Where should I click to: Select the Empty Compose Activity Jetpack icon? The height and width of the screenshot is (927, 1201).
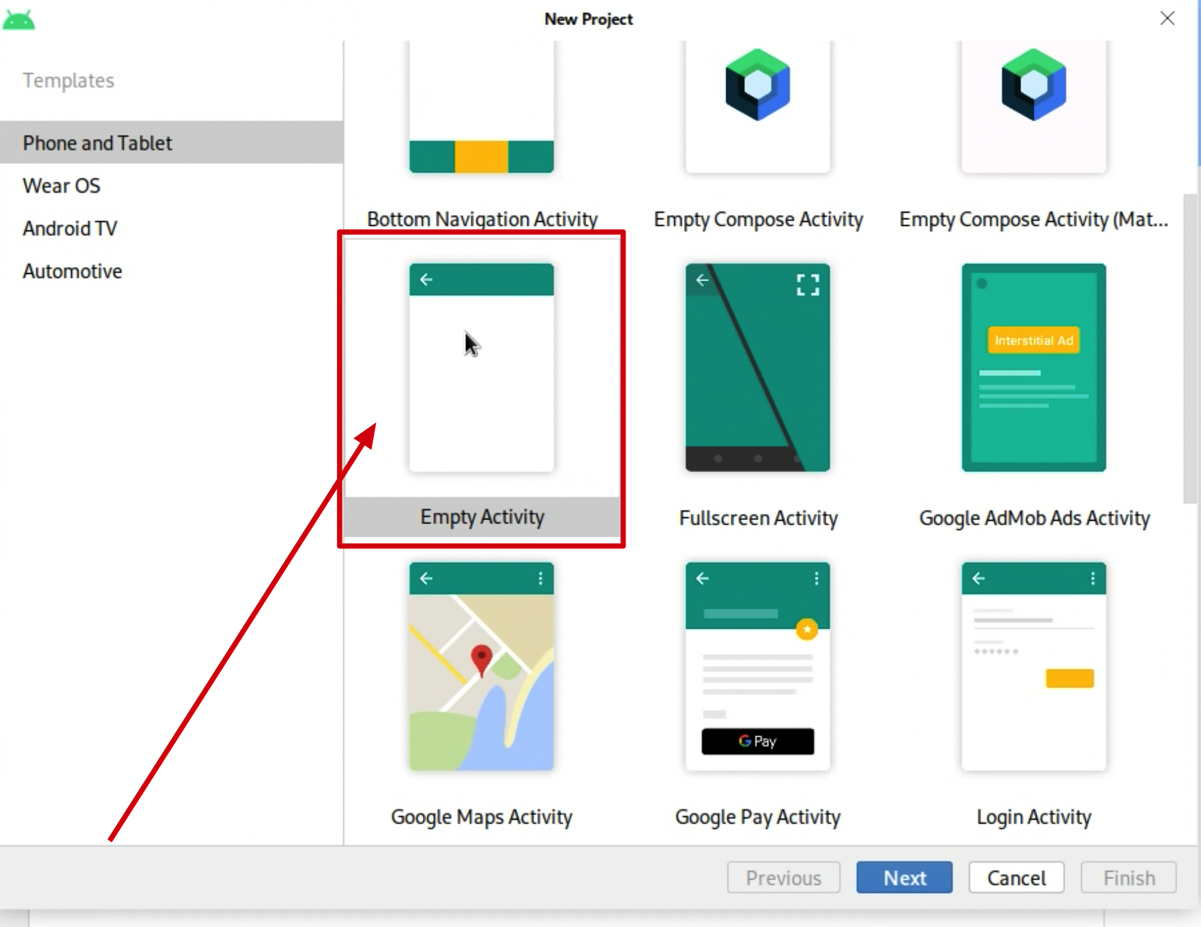pyautogui.click(x=757, y=84)
